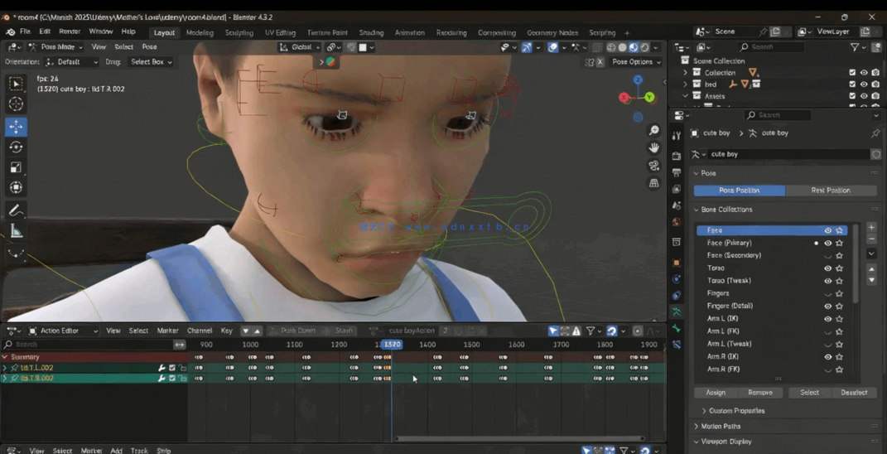Open the View Layer properties tab
Viewport: 887px width, 454px height.
(677, 189)
